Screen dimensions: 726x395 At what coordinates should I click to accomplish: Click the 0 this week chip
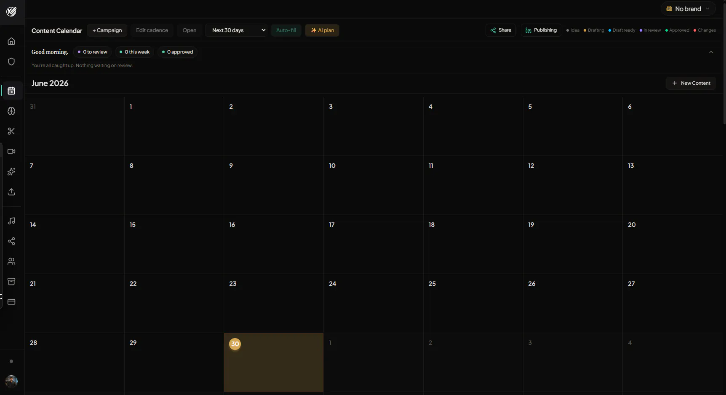coord(134,52)
